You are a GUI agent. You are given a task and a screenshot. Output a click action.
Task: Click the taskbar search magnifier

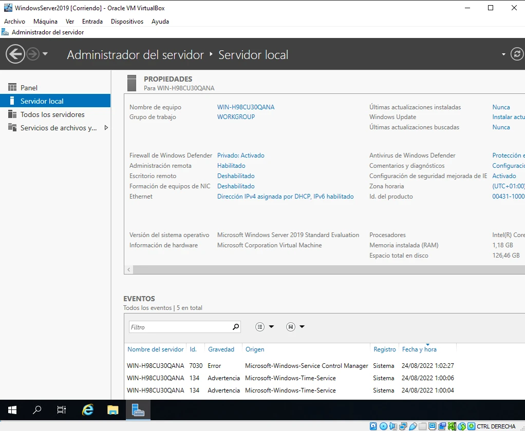coord(37,409)
